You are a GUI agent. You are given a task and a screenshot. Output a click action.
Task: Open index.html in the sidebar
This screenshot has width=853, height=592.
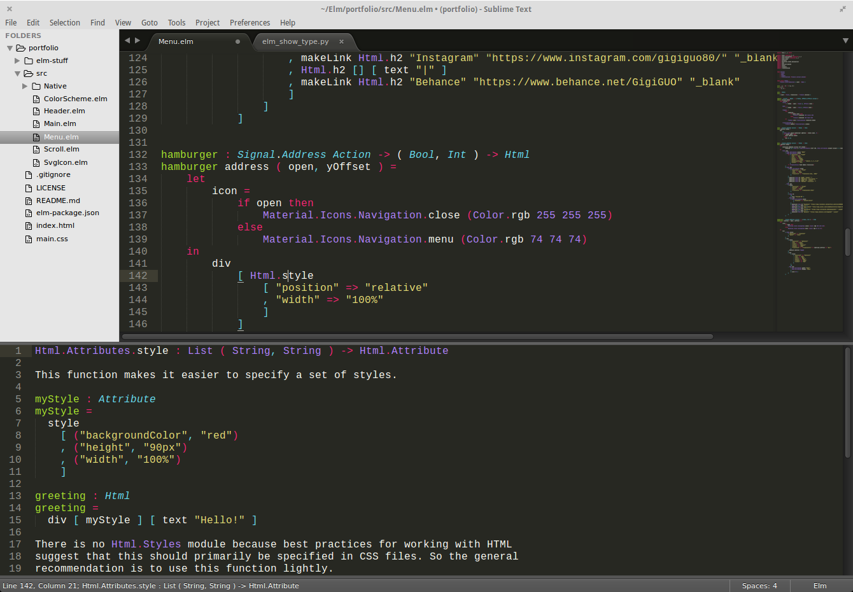click(x=55, y=225)
